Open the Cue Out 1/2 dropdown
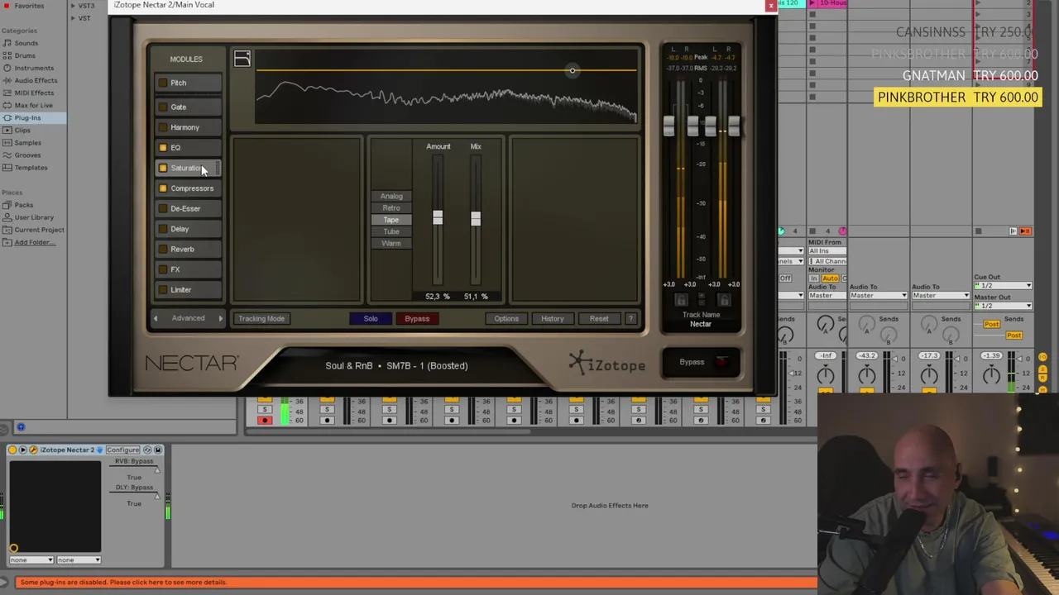The width and height of the screenshot is (1059, 595). tap(1004, 286)
